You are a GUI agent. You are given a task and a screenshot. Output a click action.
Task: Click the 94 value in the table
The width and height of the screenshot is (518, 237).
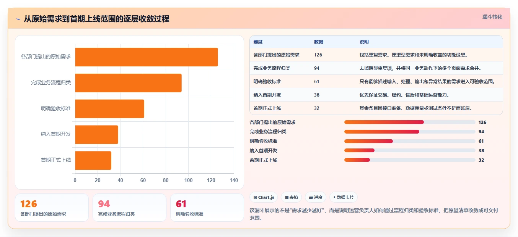click(x=317, y=68)
